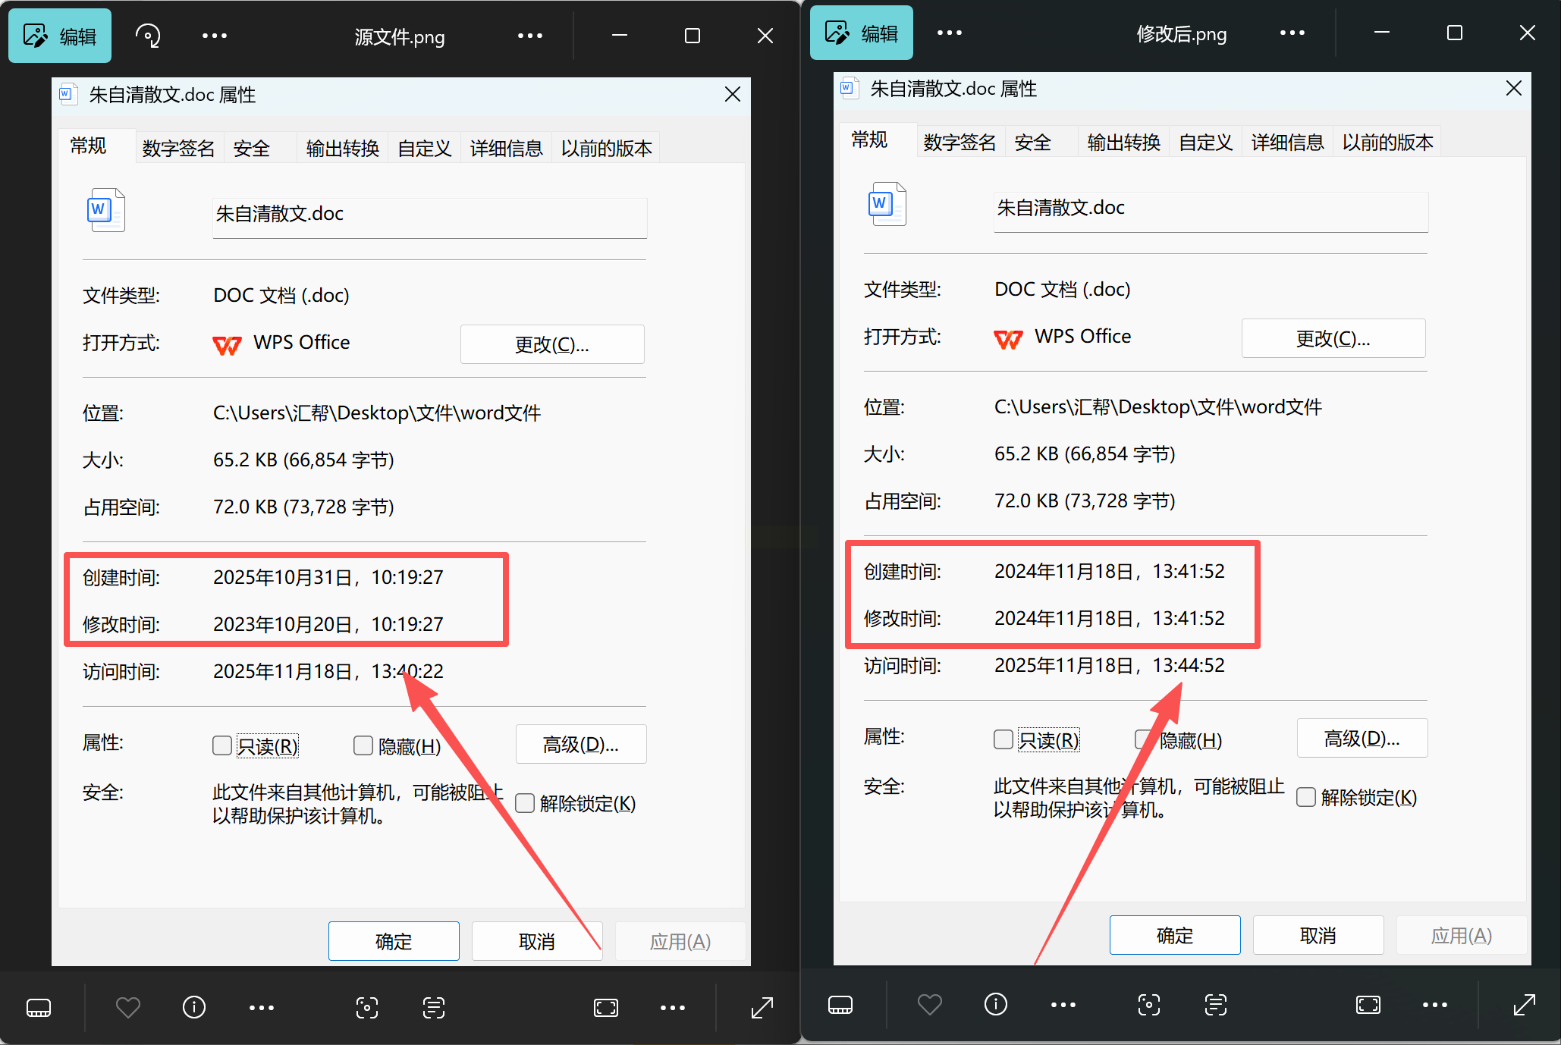This screenshot has width=1561, height=1045.
Task: Check the 只读(R) checkbox in left dialog
Action: pyautogui.click(x=222, y=745)
